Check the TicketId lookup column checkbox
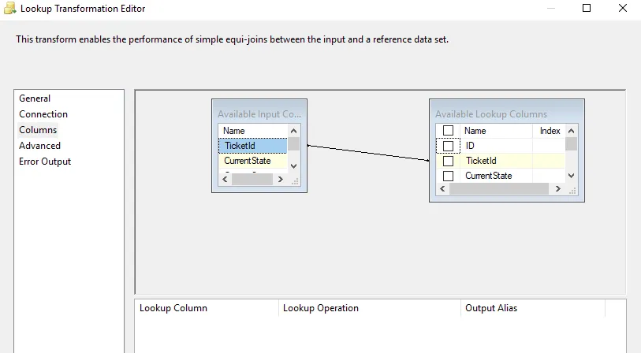This screenshot has height=353, width=641. (x=448, y=161)
